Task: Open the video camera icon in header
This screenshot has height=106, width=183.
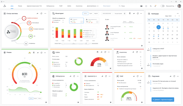Action: click(141, 6)
